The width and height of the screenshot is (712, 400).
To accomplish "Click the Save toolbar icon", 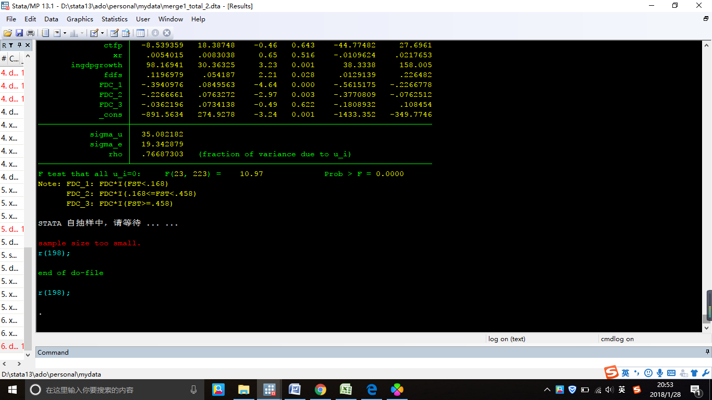I will pyautogui.click(x=19, y=33).
